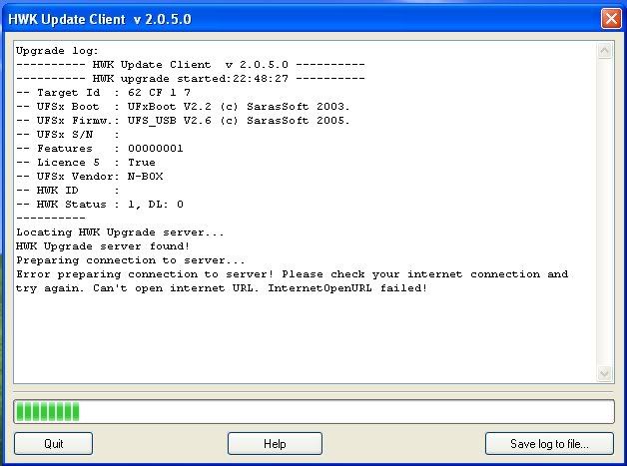The width and height of the screenshot is (627, 466).
Task: Click the log scrollbar up arrow
Action: (604, 50)
